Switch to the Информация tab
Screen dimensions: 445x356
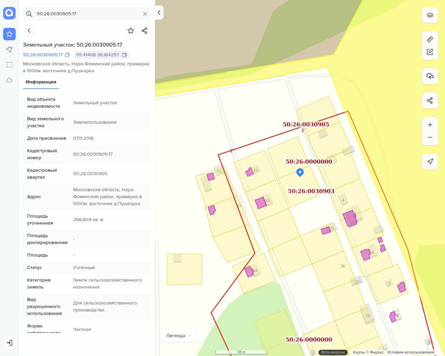[41, 82]
